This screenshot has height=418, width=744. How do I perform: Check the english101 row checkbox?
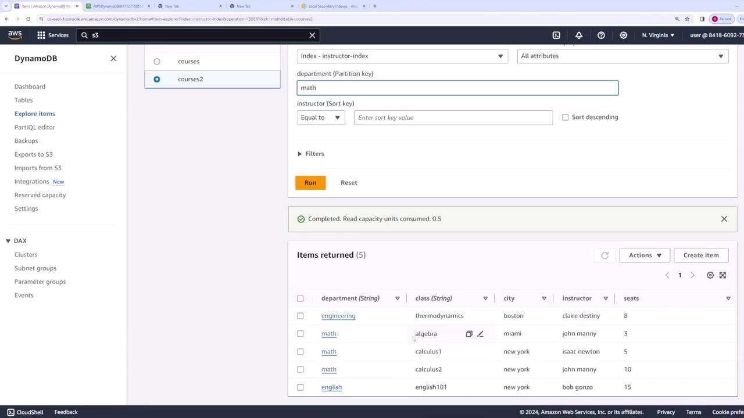pos(301,387)
